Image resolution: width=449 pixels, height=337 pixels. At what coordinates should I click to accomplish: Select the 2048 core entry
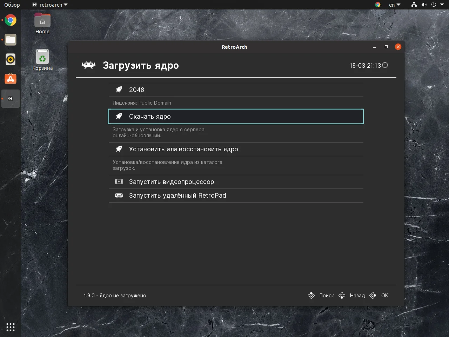(236, 90)
